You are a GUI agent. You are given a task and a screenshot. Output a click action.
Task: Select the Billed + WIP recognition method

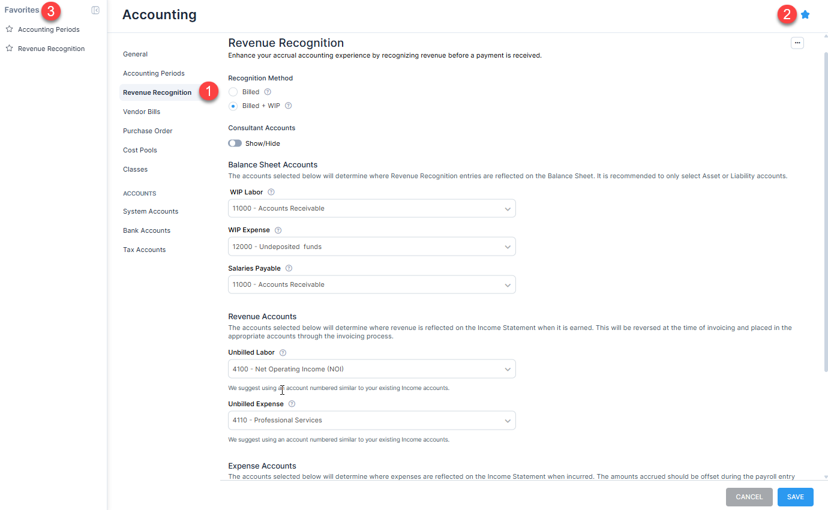233,106
